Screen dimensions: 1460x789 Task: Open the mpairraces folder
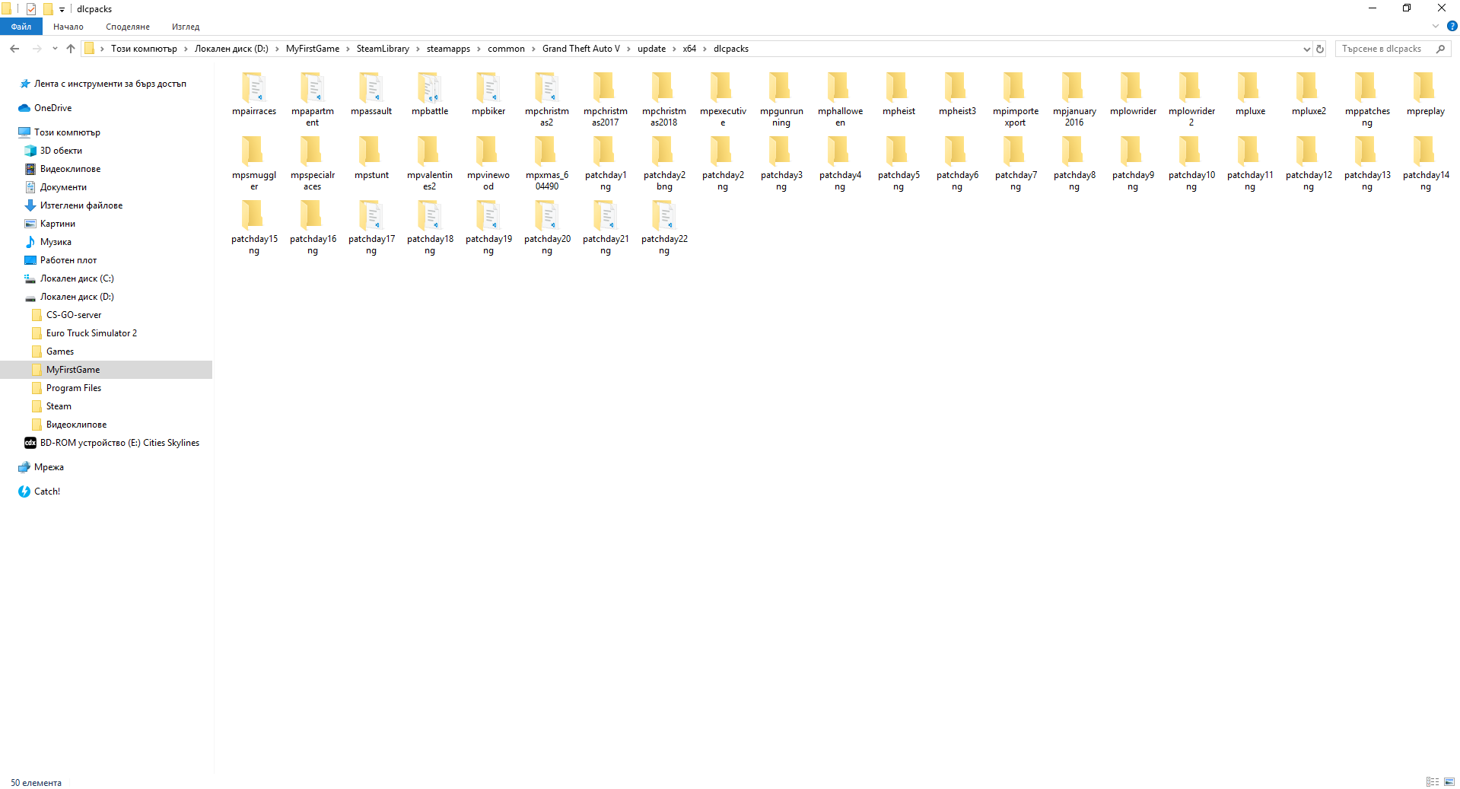tap(253, 94)
